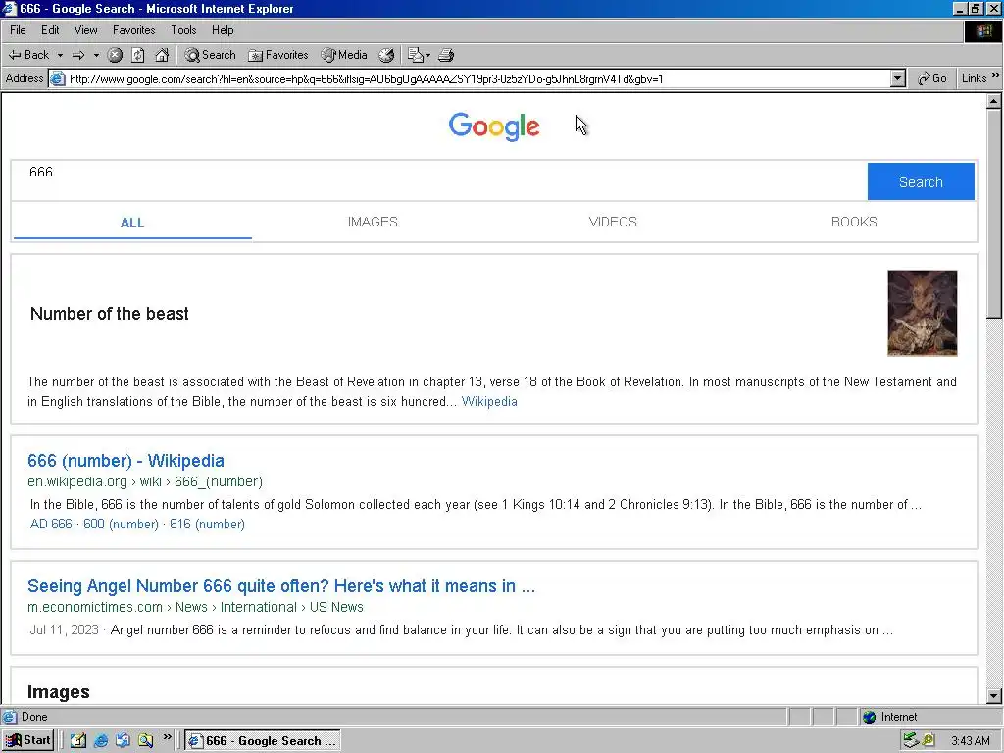Click the '666 - Google Search' taskbar button
1004x753 pixels.
pos(263,740)
